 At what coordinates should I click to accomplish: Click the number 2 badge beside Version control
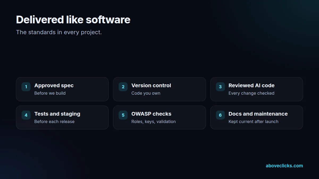(x=123, y=87)
